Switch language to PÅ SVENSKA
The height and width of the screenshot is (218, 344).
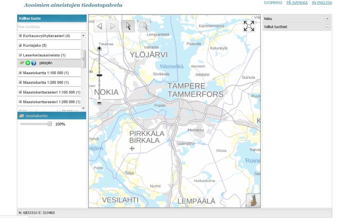tap(297, 3)
